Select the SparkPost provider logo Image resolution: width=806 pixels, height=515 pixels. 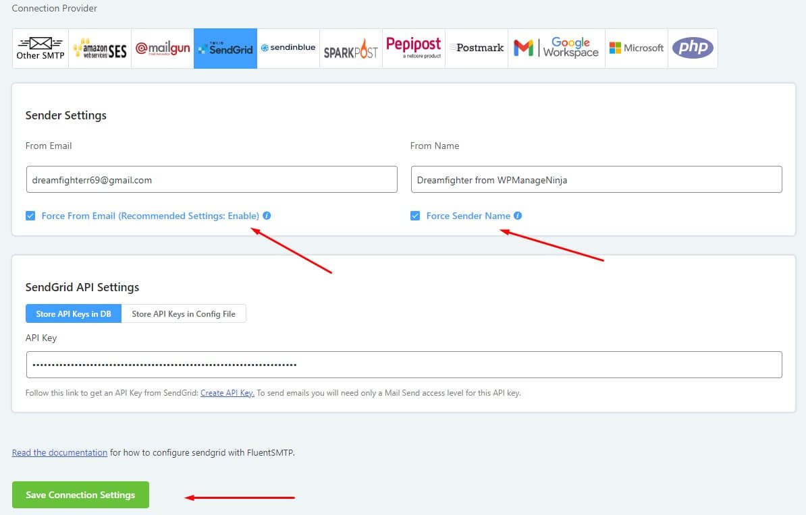(x=350, y=49)
